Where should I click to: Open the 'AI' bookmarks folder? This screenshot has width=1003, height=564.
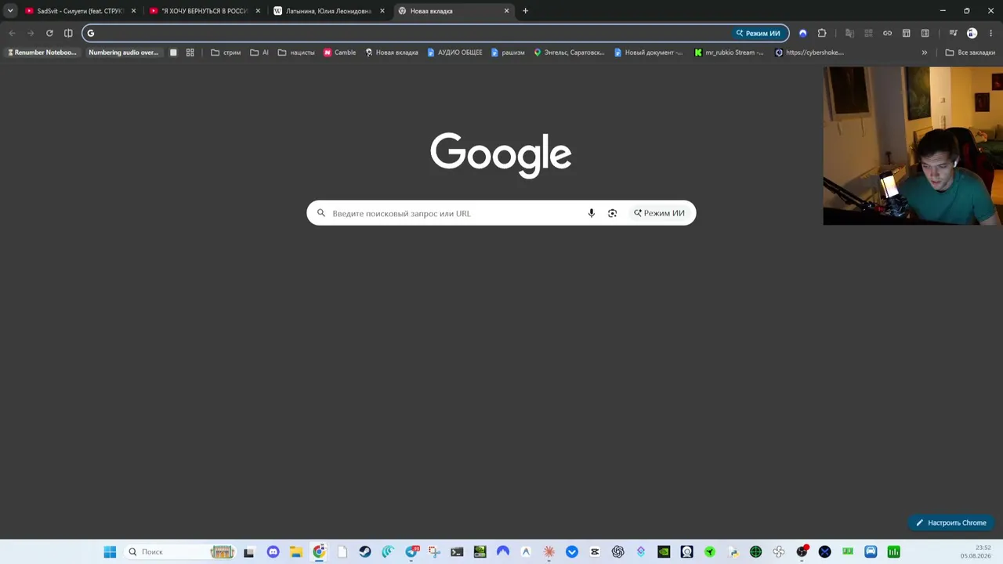tap(259, 52)
